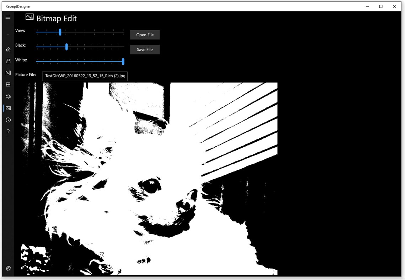Click the Bitmap Edit header image icon
The width and height of the screenshot is (405, 280).
coord(30,17)
